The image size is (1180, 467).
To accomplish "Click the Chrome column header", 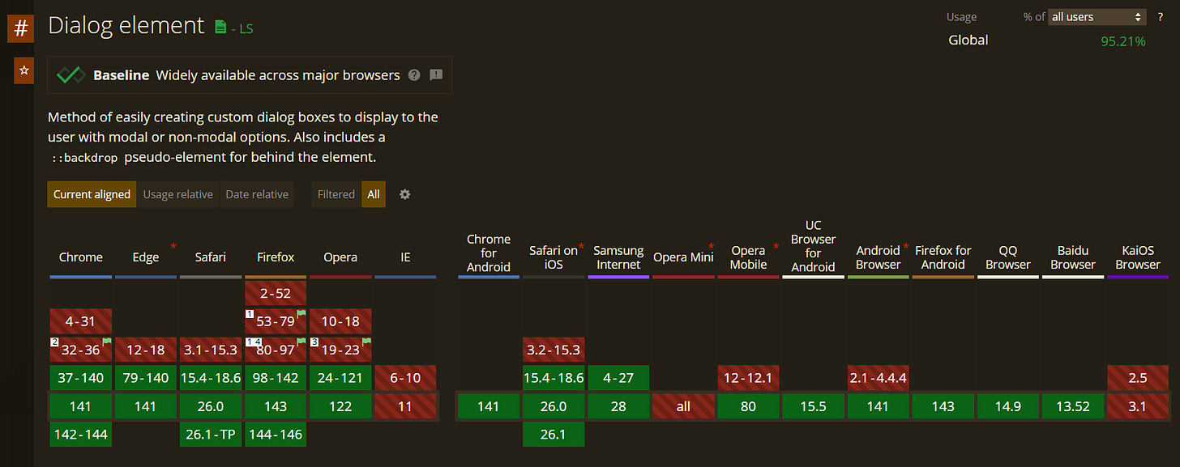I will (x=81, y=257).
